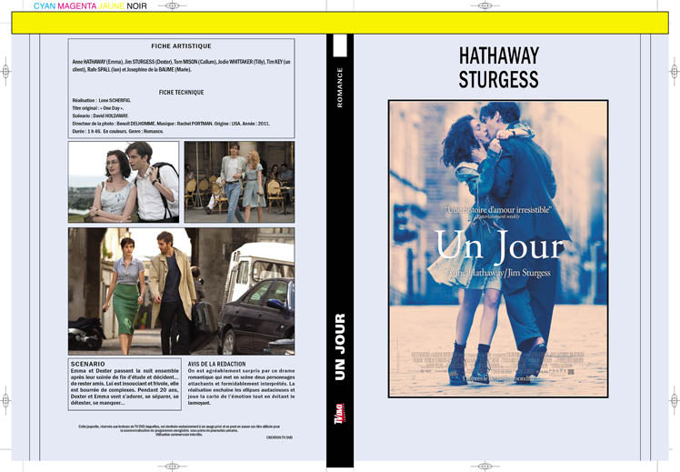Image resolution: width=680 pixels, height=472 pixels.
Task: Click the registration mark at bottom left
Action: click(172, 467)
